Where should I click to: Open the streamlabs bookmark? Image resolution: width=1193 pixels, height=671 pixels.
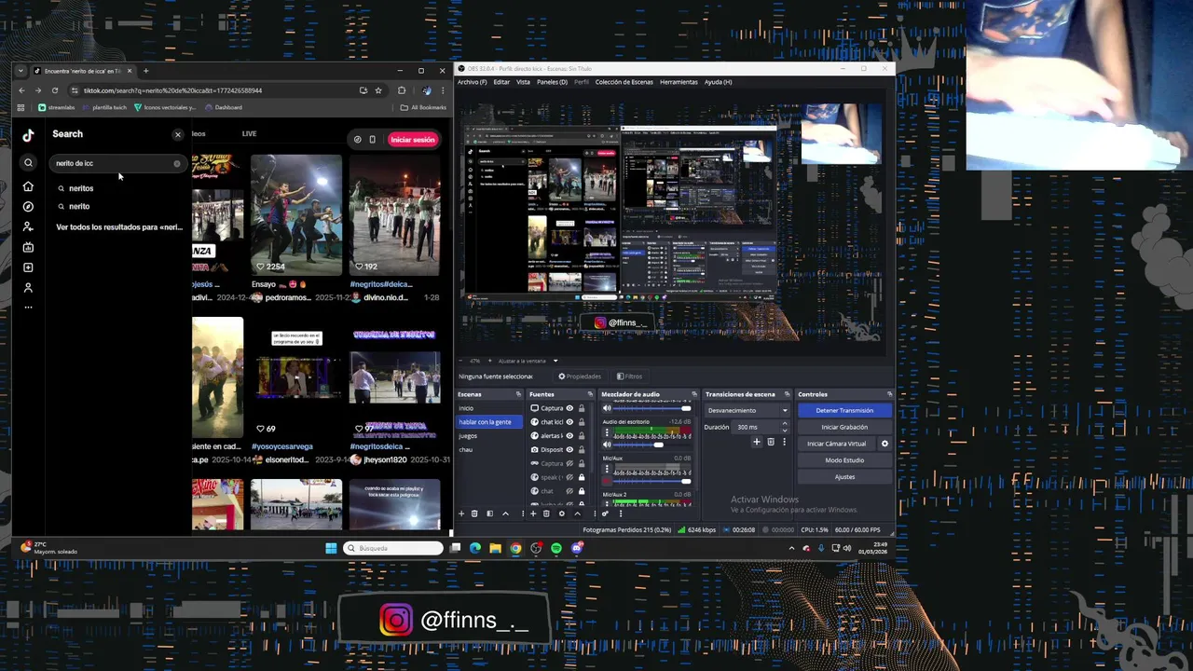click(x=56, y=107)
